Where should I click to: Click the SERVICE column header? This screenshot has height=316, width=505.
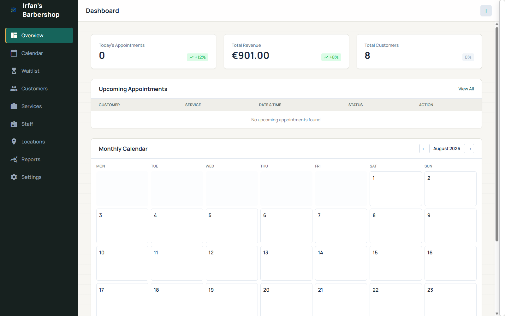tap(193, 105)
